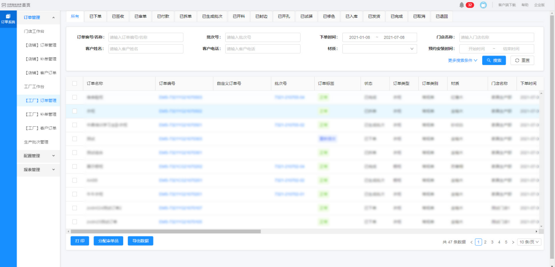
Task: Expand 更多搜索条件 for more filters
Action: click(x=462, y=60)
